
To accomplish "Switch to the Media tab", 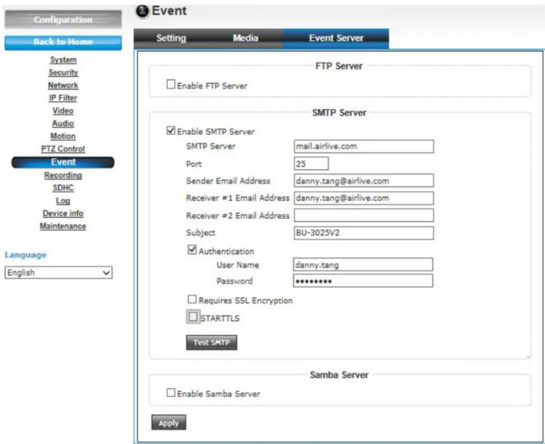I will [x=246, y=38].
